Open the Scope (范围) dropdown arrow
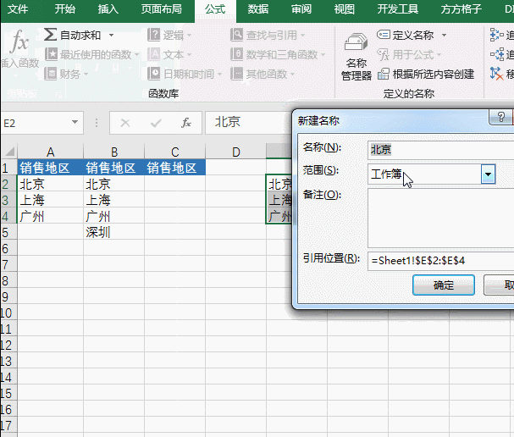514x437 pixels. tap(488, 174)
